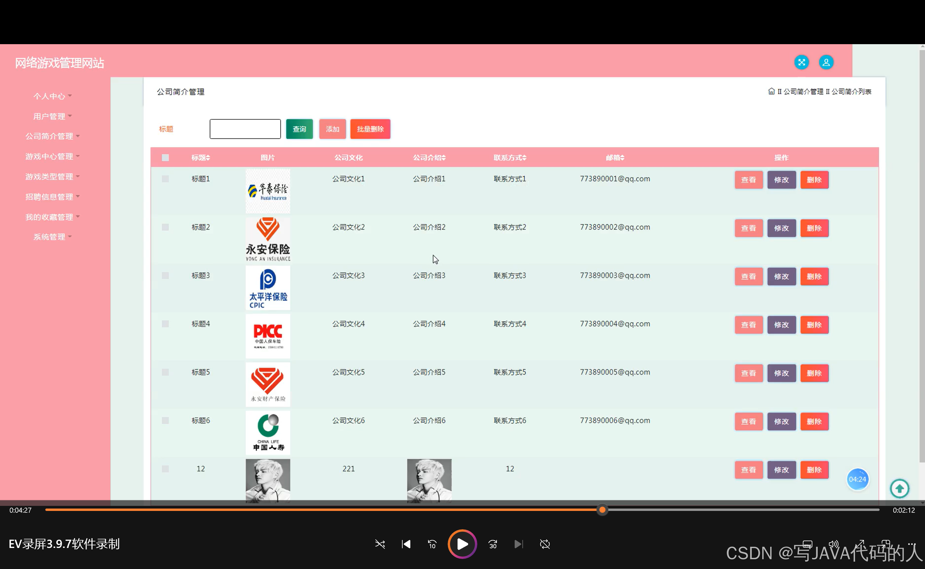Check the checkbox for 标题1 row
Image resolution: width=925 pixels, height=569 pixels.
[x=165, y=179]
